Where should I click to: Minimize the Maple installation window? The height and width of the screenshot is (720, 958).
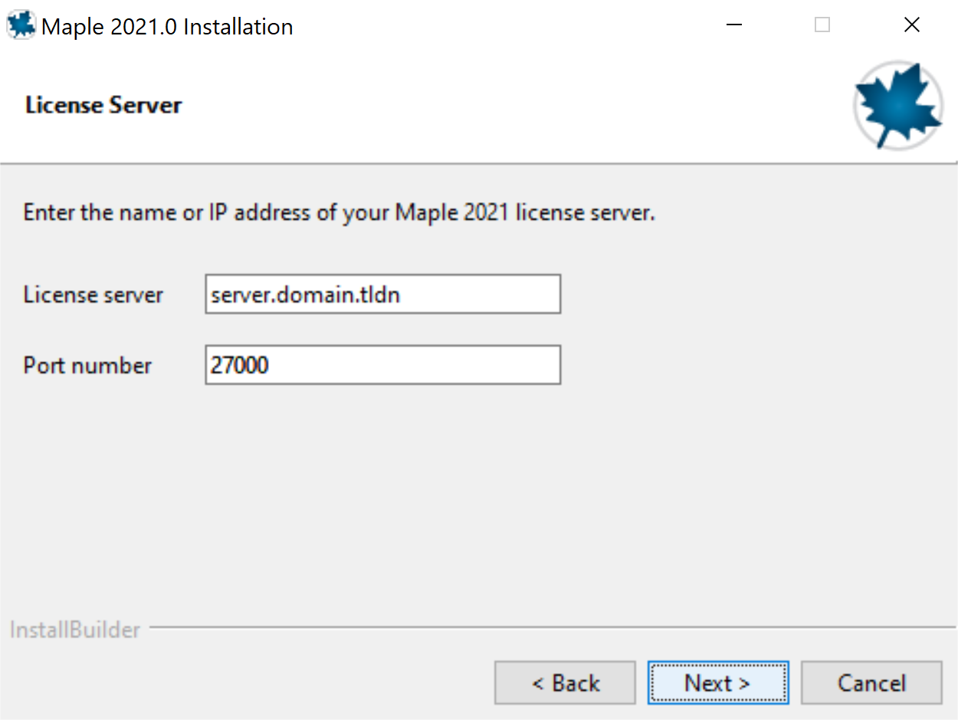tap(734, 25)
